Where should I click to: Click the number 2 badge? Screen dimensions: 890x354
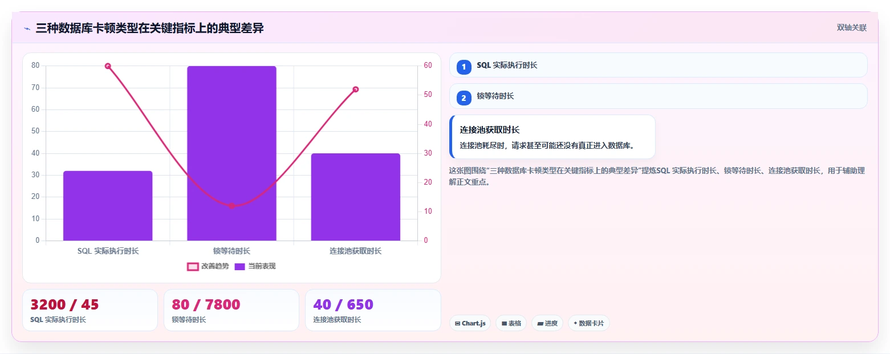point(464,98)
